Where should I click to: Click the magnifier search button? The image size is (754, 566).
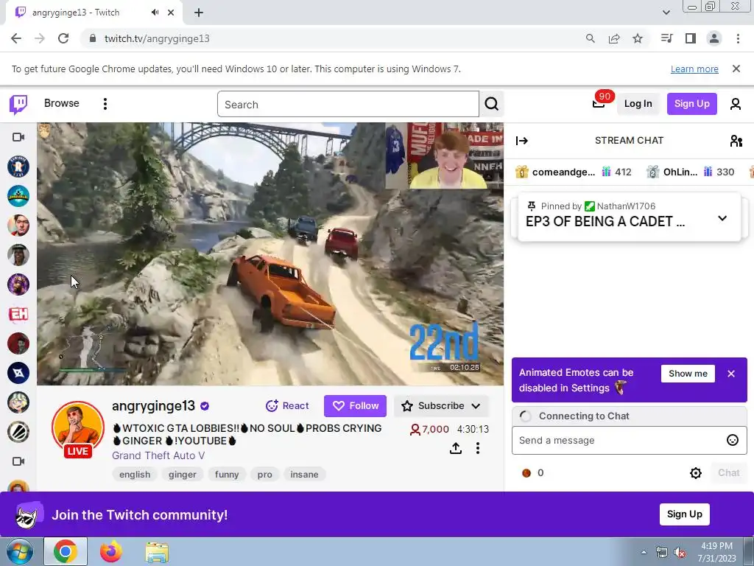point(491,104)
